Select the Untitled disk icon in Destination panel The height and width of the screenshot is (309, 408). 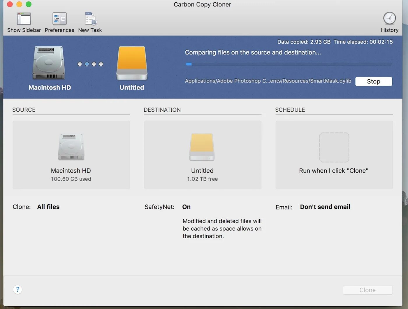(202, 147)
